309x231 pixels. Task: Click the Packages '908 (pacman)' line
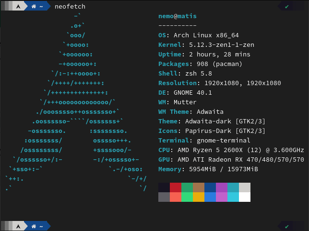click(200, 64)
